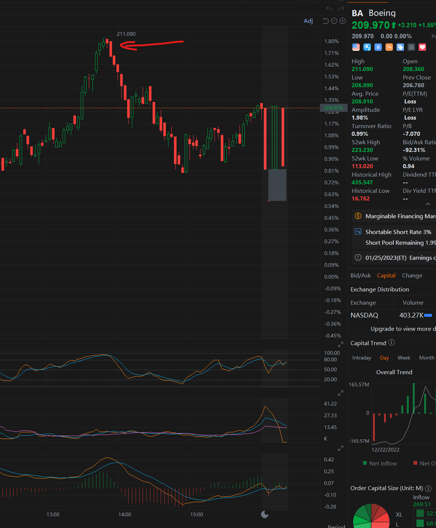Screen dimensions: 436x528
Task: Click the orange short-selling trend icon
Action: click(x=389, y=47)
